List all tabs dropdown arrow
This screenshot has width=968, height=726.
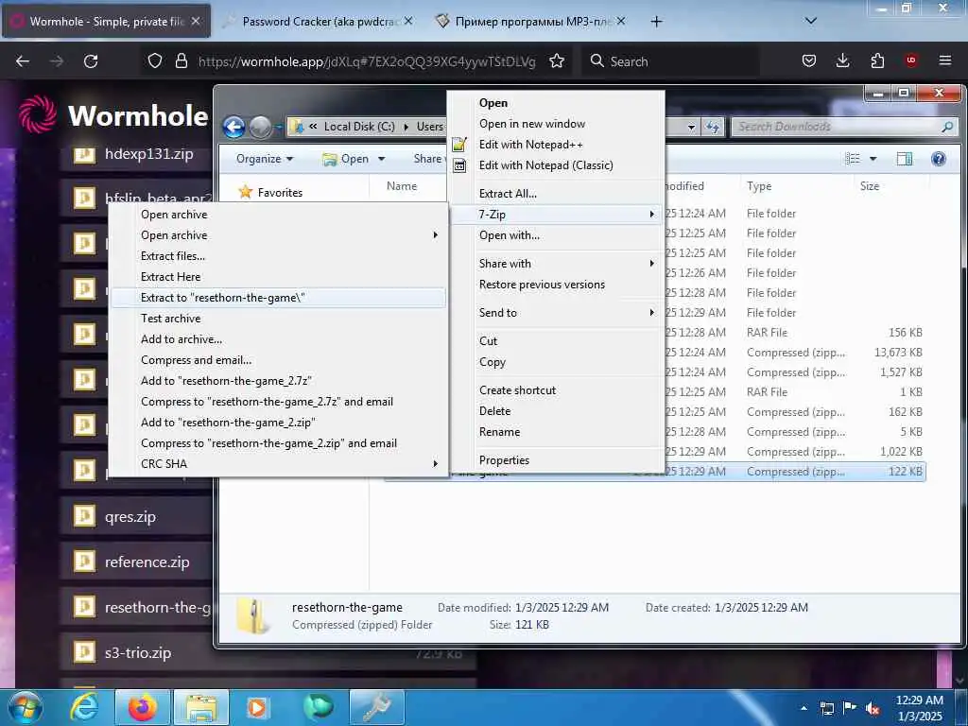pyautogui.click(x=811, y=21)
